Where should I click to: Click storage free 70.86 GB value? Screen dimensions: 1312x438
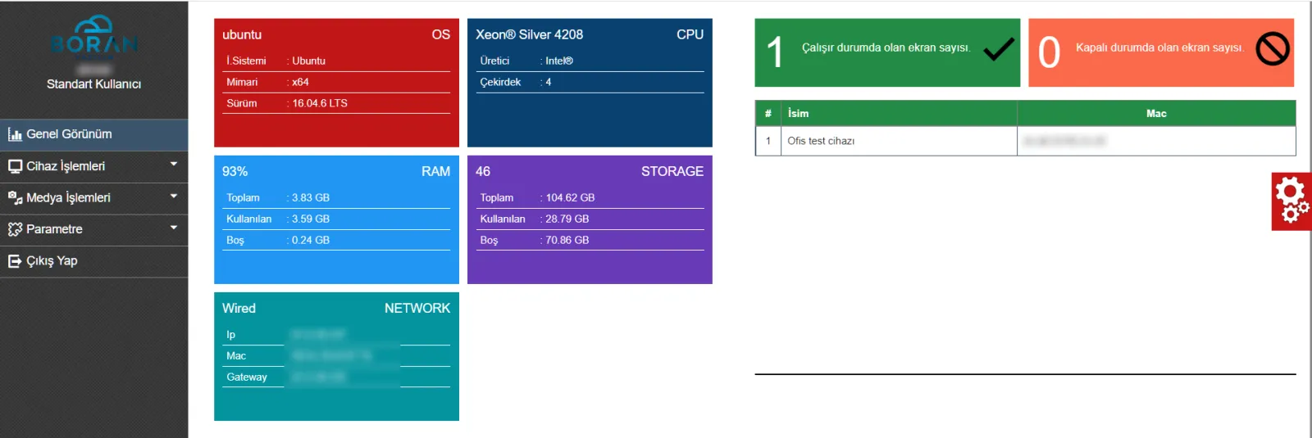pos(567,240)
